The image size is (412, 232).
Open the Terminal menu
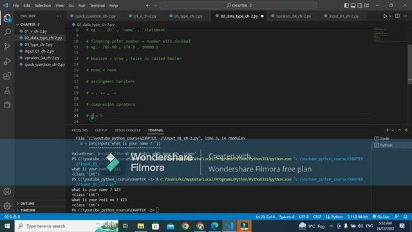97,6
